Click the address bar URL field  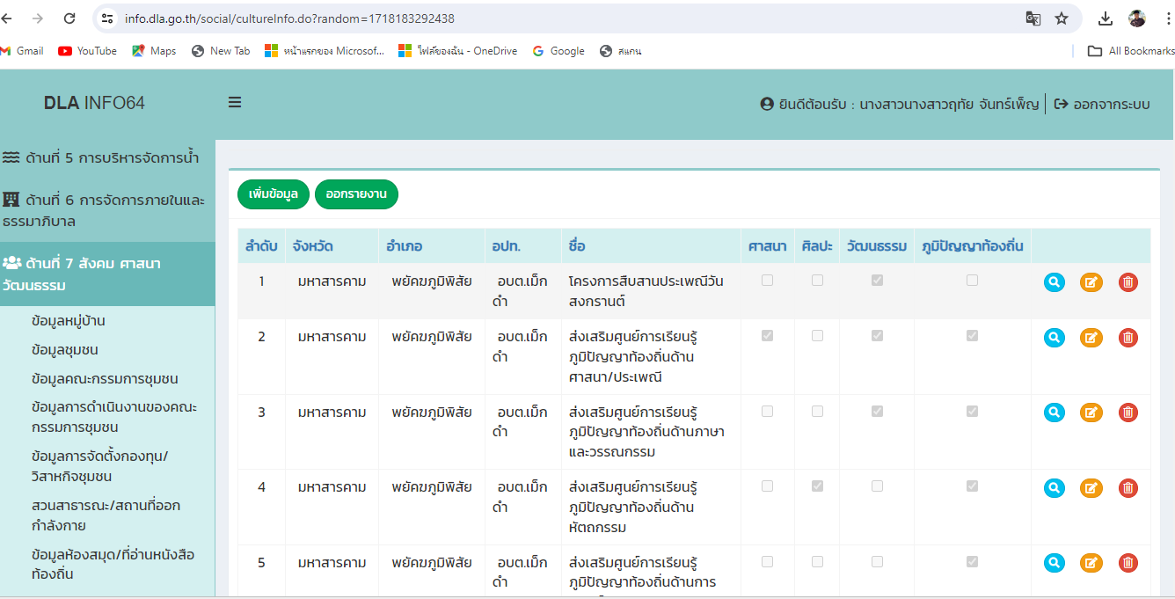pyautogui.click(x=563, y=18)
